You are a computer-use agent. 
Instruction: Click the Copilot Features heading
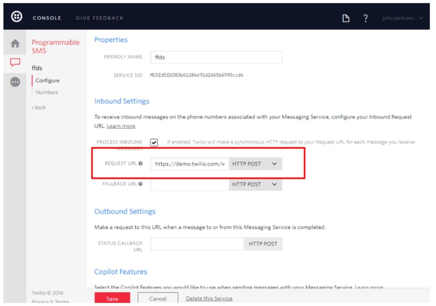(120, 272)
